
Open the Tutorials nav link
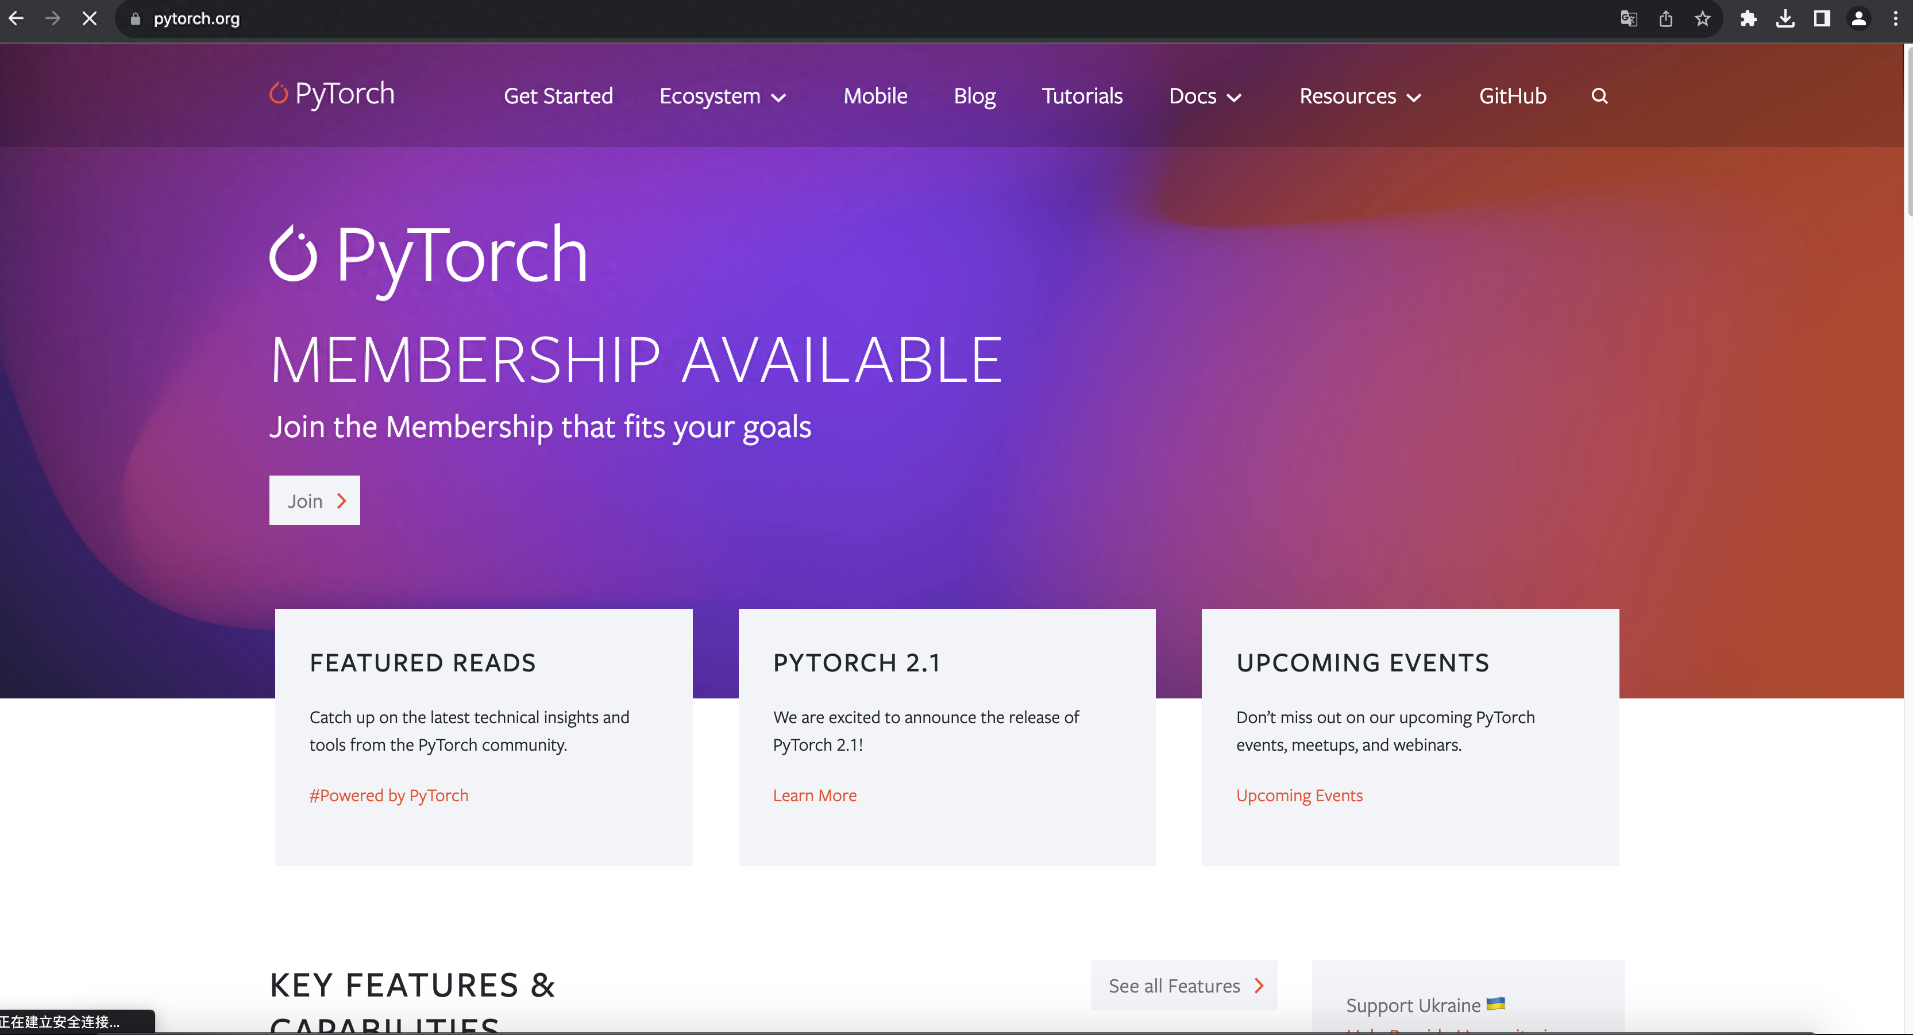pyautogui.click(x=1082, y=96)
